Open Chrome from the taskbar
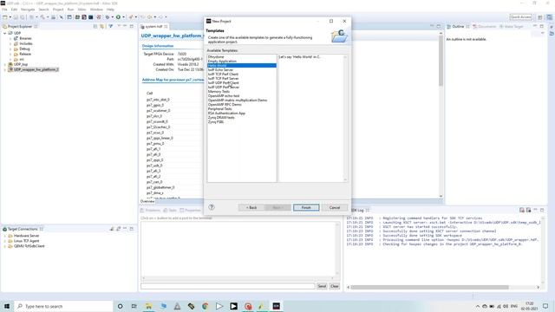 206,306
